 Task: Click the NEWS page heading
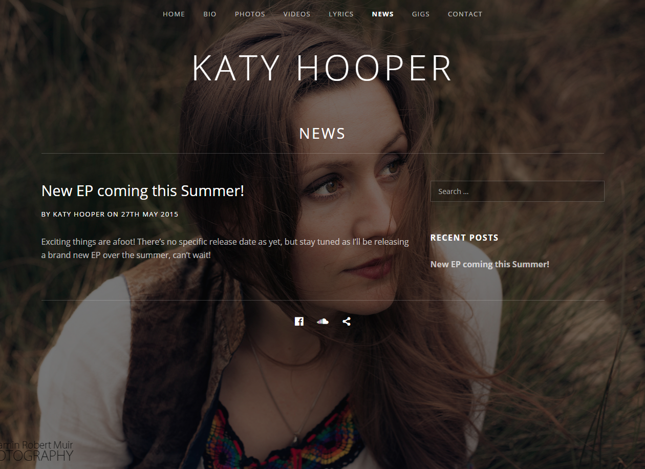(322, 134)
